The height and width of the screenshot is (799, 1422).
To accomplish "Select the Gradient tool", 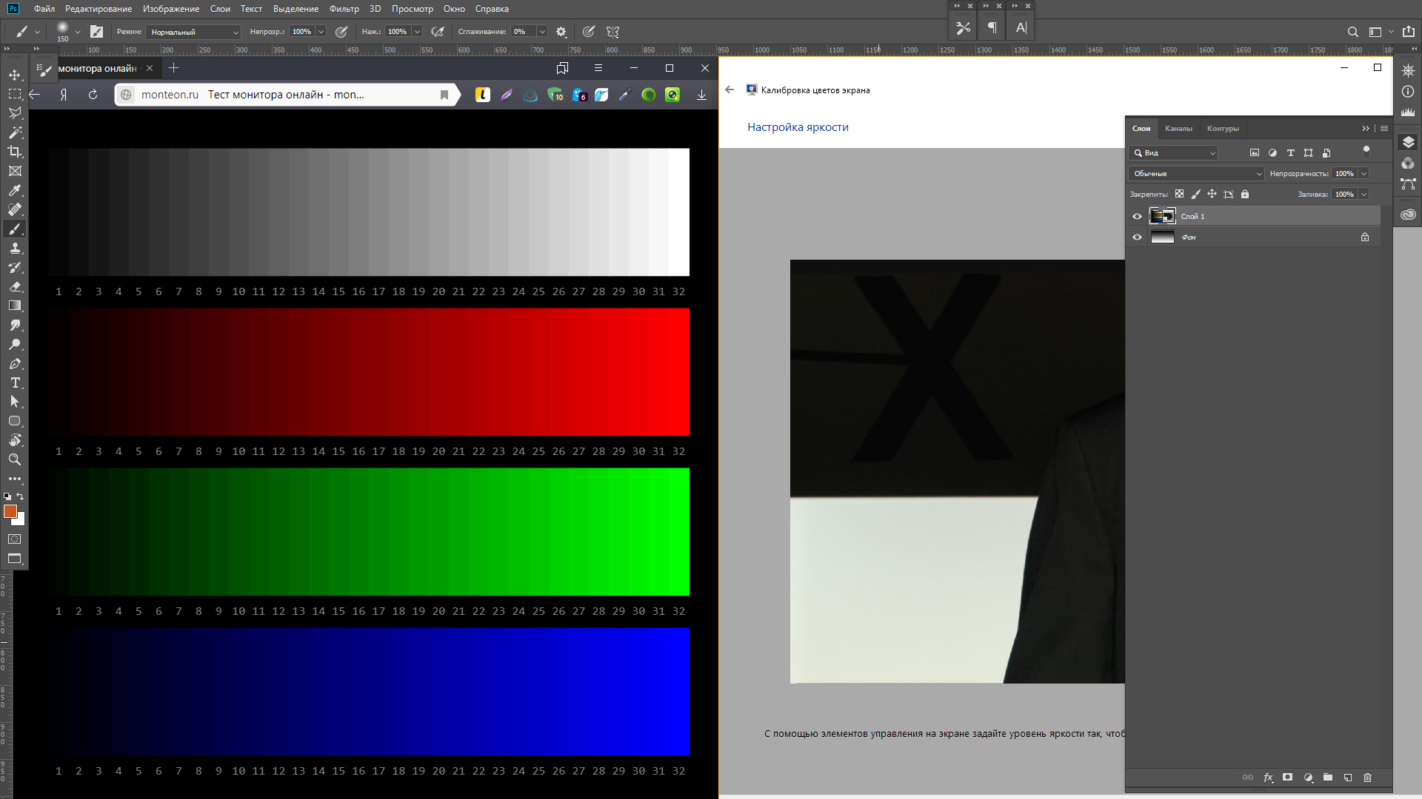I will coord(15,306).
